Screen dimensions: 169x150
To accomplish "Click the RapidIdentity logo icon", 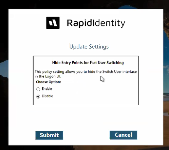I will [x=53, y=23].
